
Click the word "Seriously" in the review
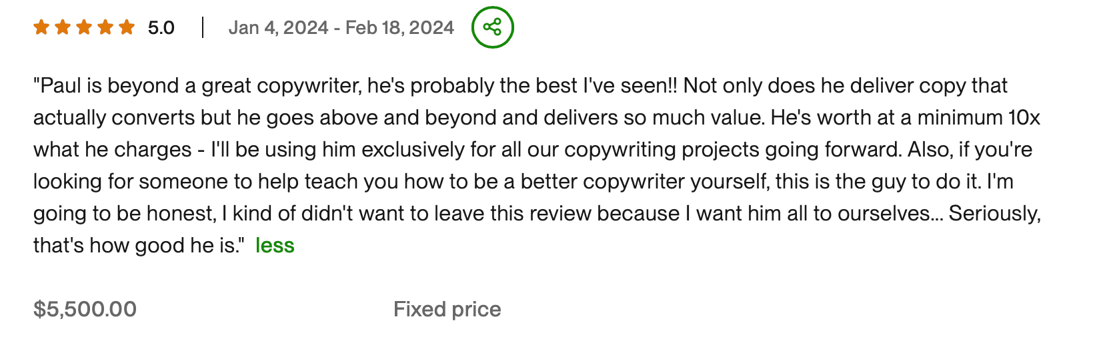[x=994, y=214]
